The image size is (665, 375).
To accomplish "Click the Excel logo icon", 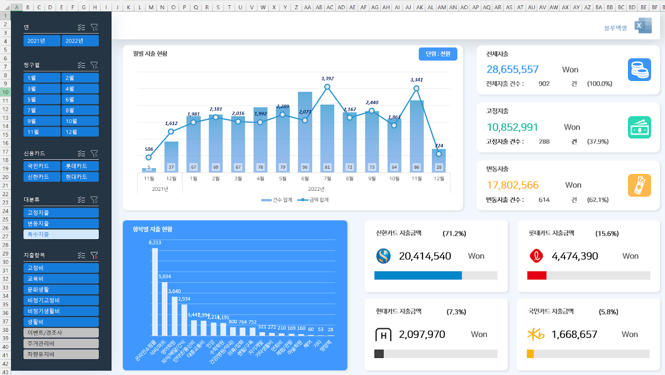I will (x=643, y=26).
